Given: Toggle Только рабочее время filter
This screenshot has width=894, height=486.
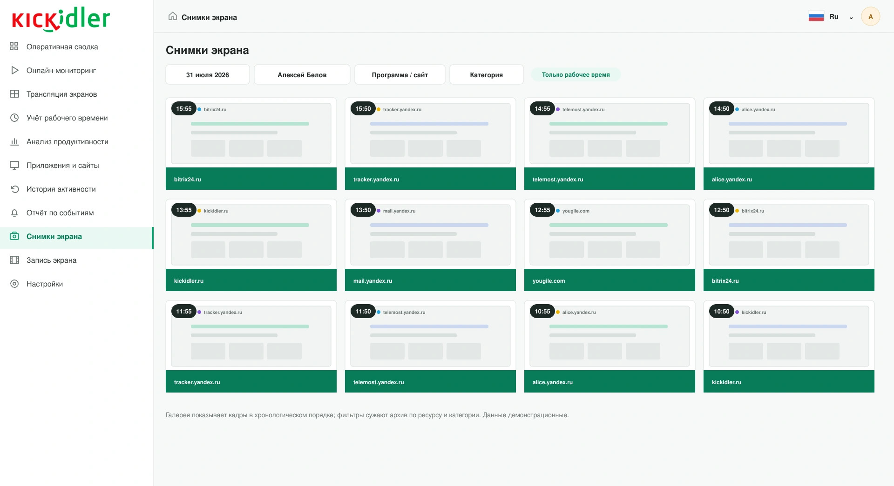Looking at the screenshot, I should click(x=576, y=74).
